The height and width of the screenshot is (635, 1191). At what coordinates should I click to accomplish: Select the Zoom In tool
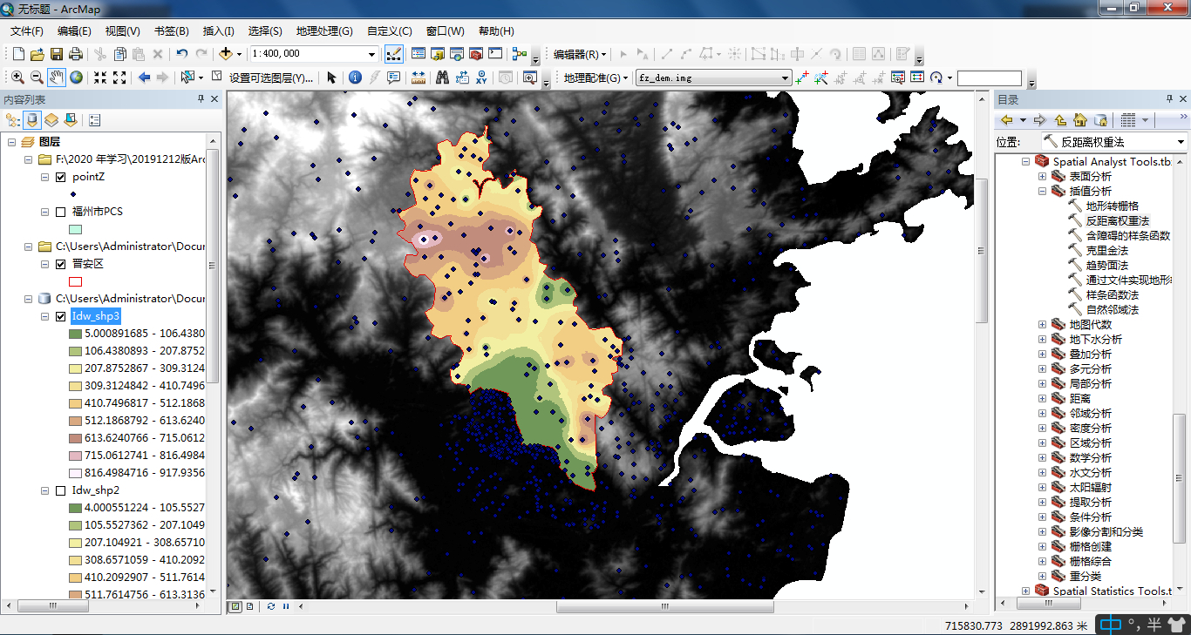coord(17,77)
